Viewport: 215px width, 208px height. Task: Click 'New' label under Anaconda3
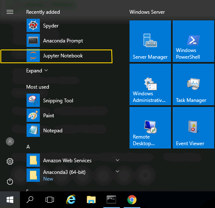point(48,179)
